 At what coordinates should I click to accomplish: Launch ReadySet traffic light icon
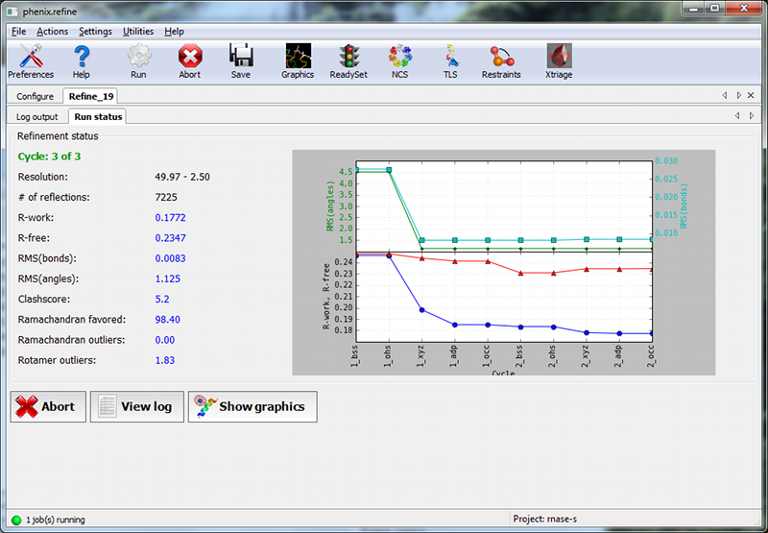tap(347, 60)
